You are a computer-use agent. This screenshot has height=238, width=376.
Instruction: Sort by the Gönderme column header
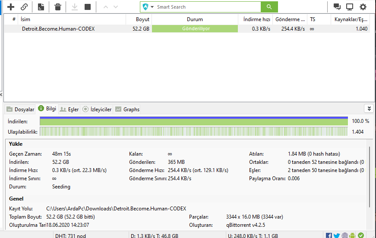click(x=290, y=19)
